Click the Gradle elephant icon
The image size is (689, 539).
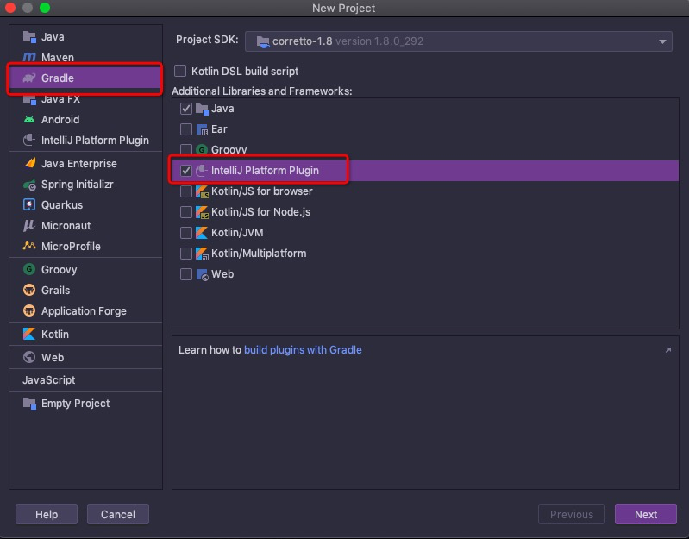[x=29, y=78]
